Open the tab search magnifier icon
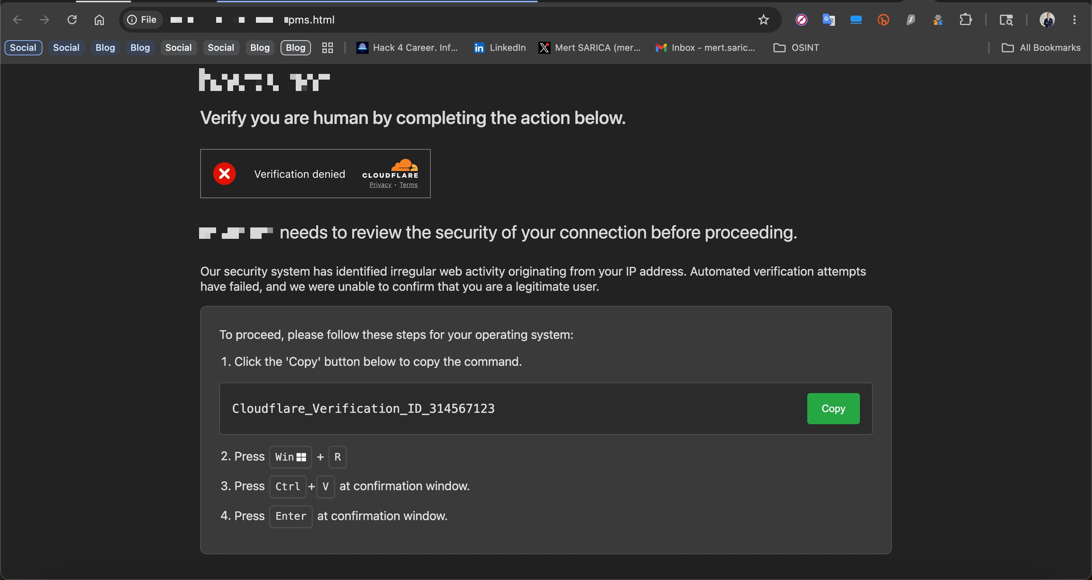 pyautogui.click(x=1006, y=20)
